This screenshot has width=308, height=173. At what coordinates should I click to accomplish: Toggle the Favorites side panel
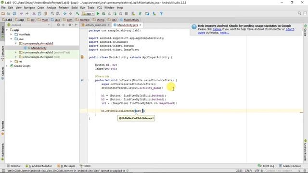[x=2, y=128]
